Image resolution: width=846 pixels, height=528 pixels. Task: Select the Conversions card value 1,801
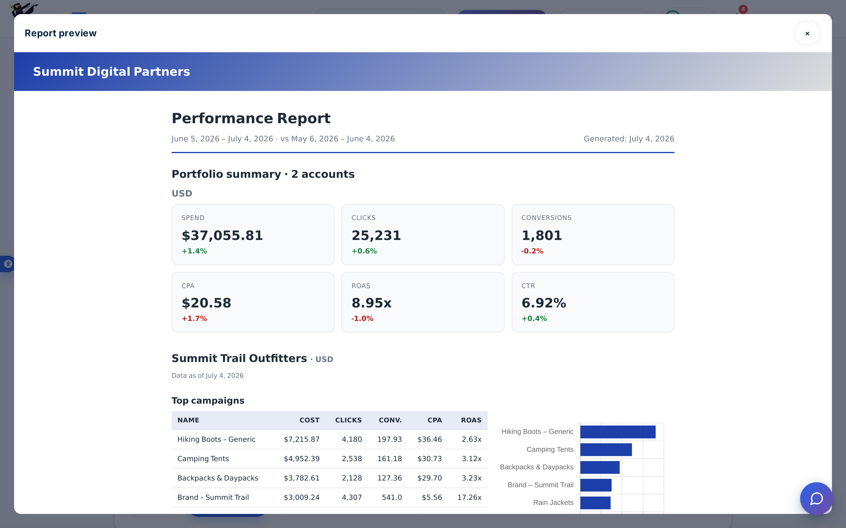coord(541,235)
